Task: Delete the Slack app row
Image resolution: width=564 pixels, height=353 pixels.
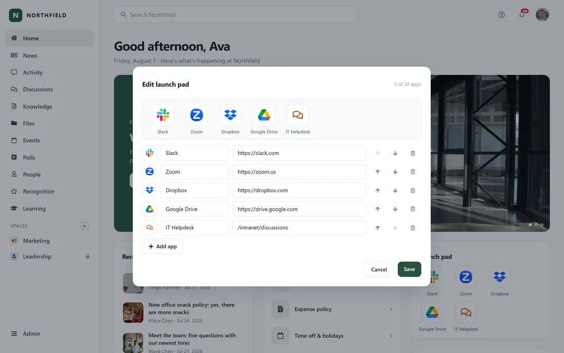Action: click(x=413, y=153)
